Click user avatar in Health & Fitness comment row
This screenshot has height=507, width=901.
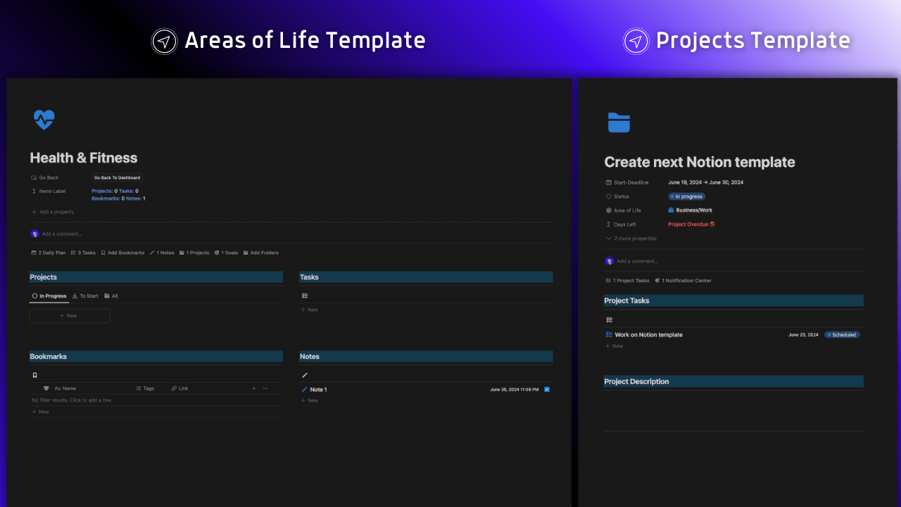click(35, 234)
